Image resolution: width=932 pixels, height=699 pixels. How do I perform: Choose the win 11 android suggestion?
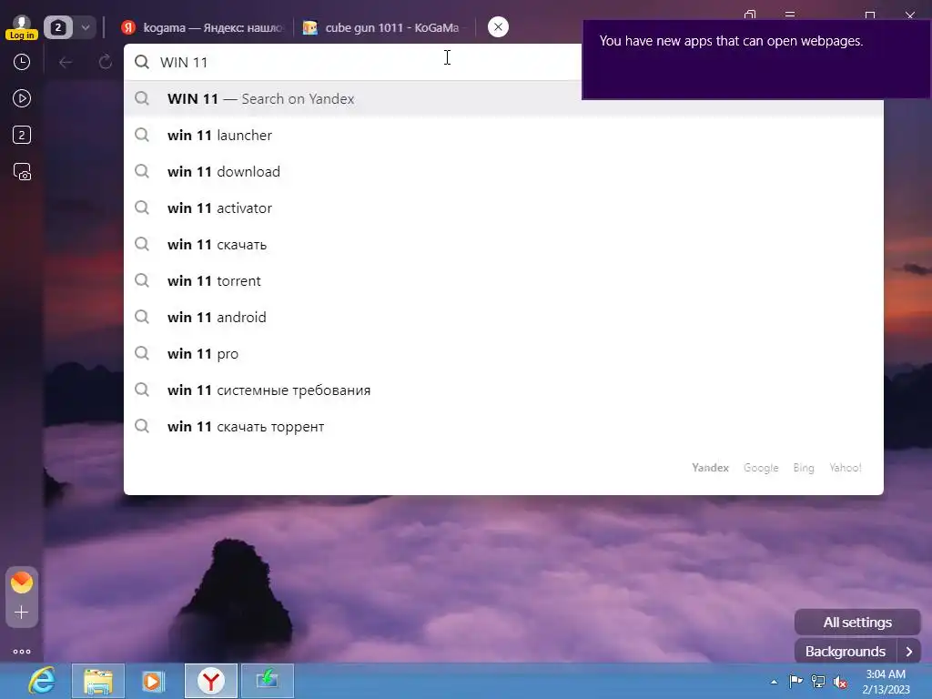point(503,318)
